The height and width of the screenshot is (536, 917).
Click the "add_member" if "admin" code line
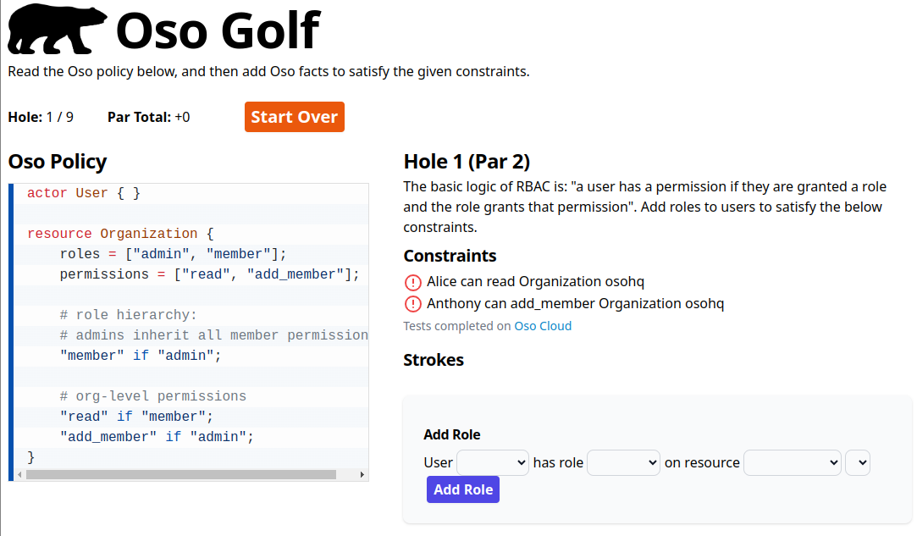157,437
